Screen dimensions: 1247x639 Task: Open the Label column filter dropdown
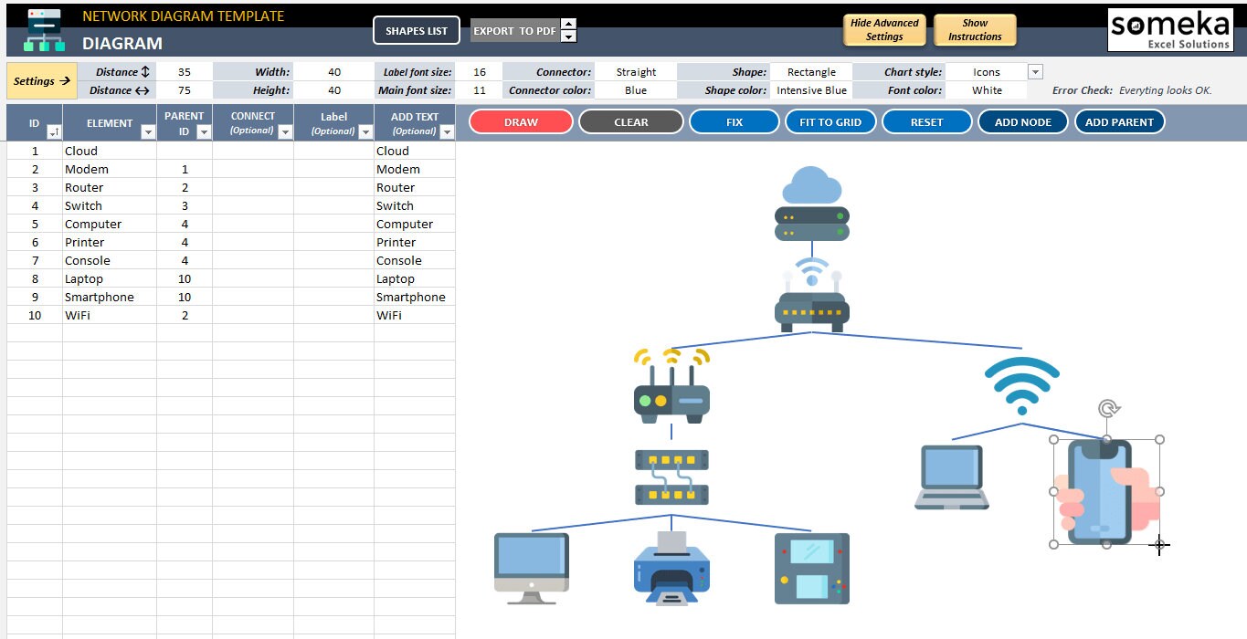[x=365, y=132]
